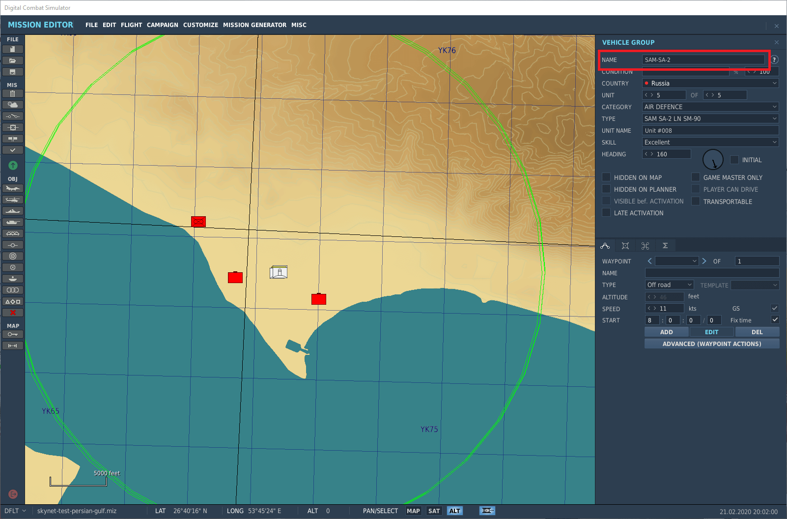
Task: Open the drone-shaped third panel tab
Action: pyautogui.click(x=645, y=246)
